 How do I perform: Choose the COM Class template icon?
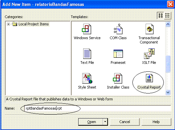pyautogui.click(x=118, y=29)
